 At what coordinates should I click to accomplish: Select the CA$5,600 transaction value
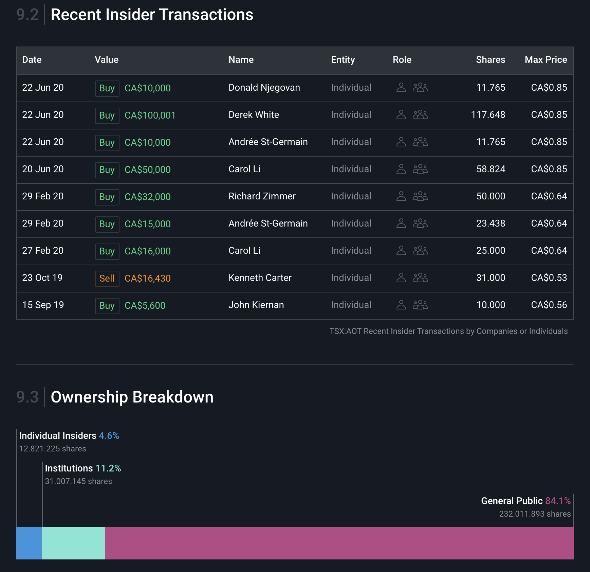click(x=145, y=306)
